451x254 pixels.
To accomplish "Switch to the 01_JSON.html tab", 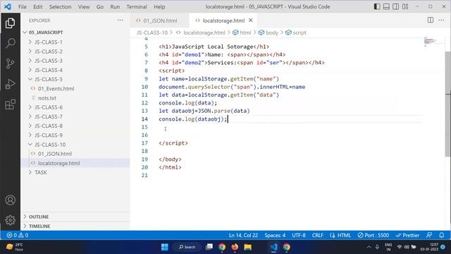I will coord(160,20).
